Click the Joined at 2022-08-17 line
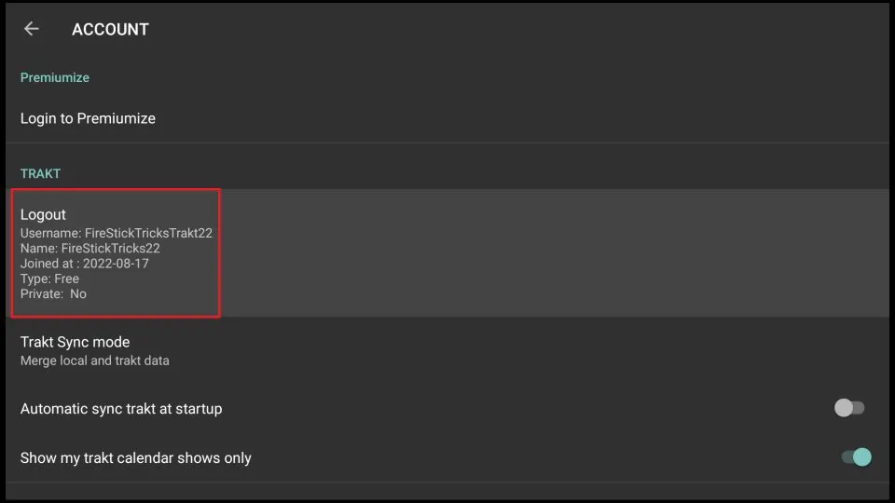895x503 pixels. point(85,264)
